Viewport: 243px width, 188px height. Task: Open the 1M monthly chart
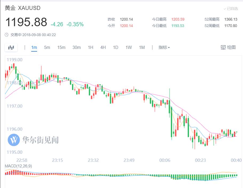(142, 47)
